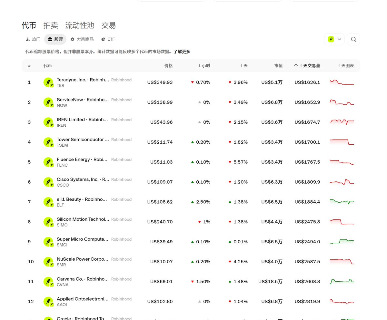Click the Fluence Energy FLNC token icon
Screen dimensions: 387x320
(48, 162)
